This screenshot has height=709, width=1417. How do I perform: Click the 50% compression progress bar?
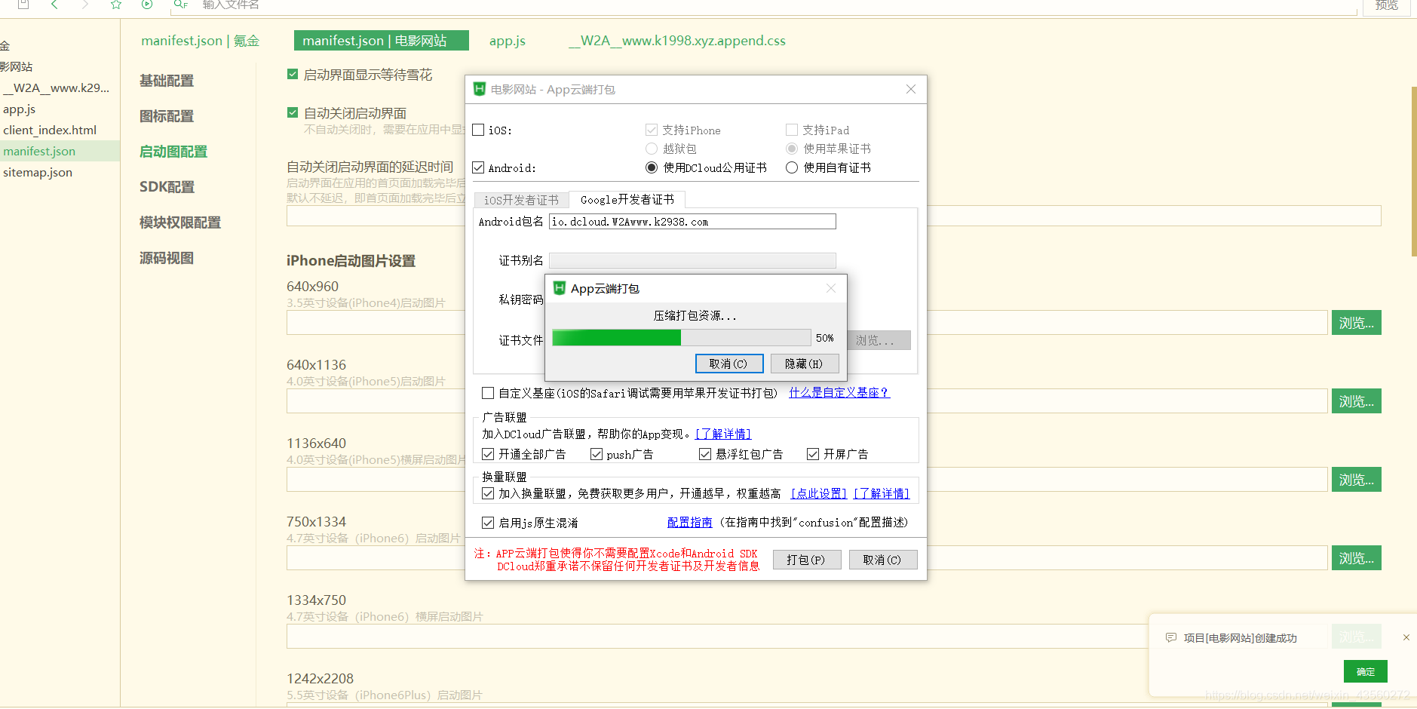point(679,337)
